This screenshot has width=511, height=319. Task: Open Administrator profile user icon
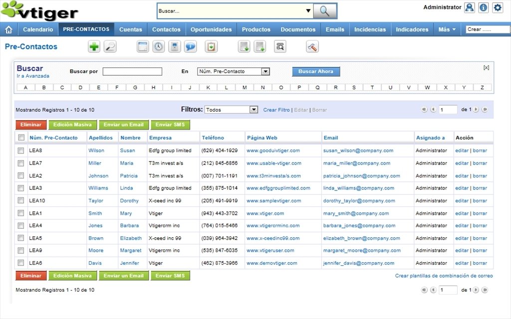click(x=469, y=7)
